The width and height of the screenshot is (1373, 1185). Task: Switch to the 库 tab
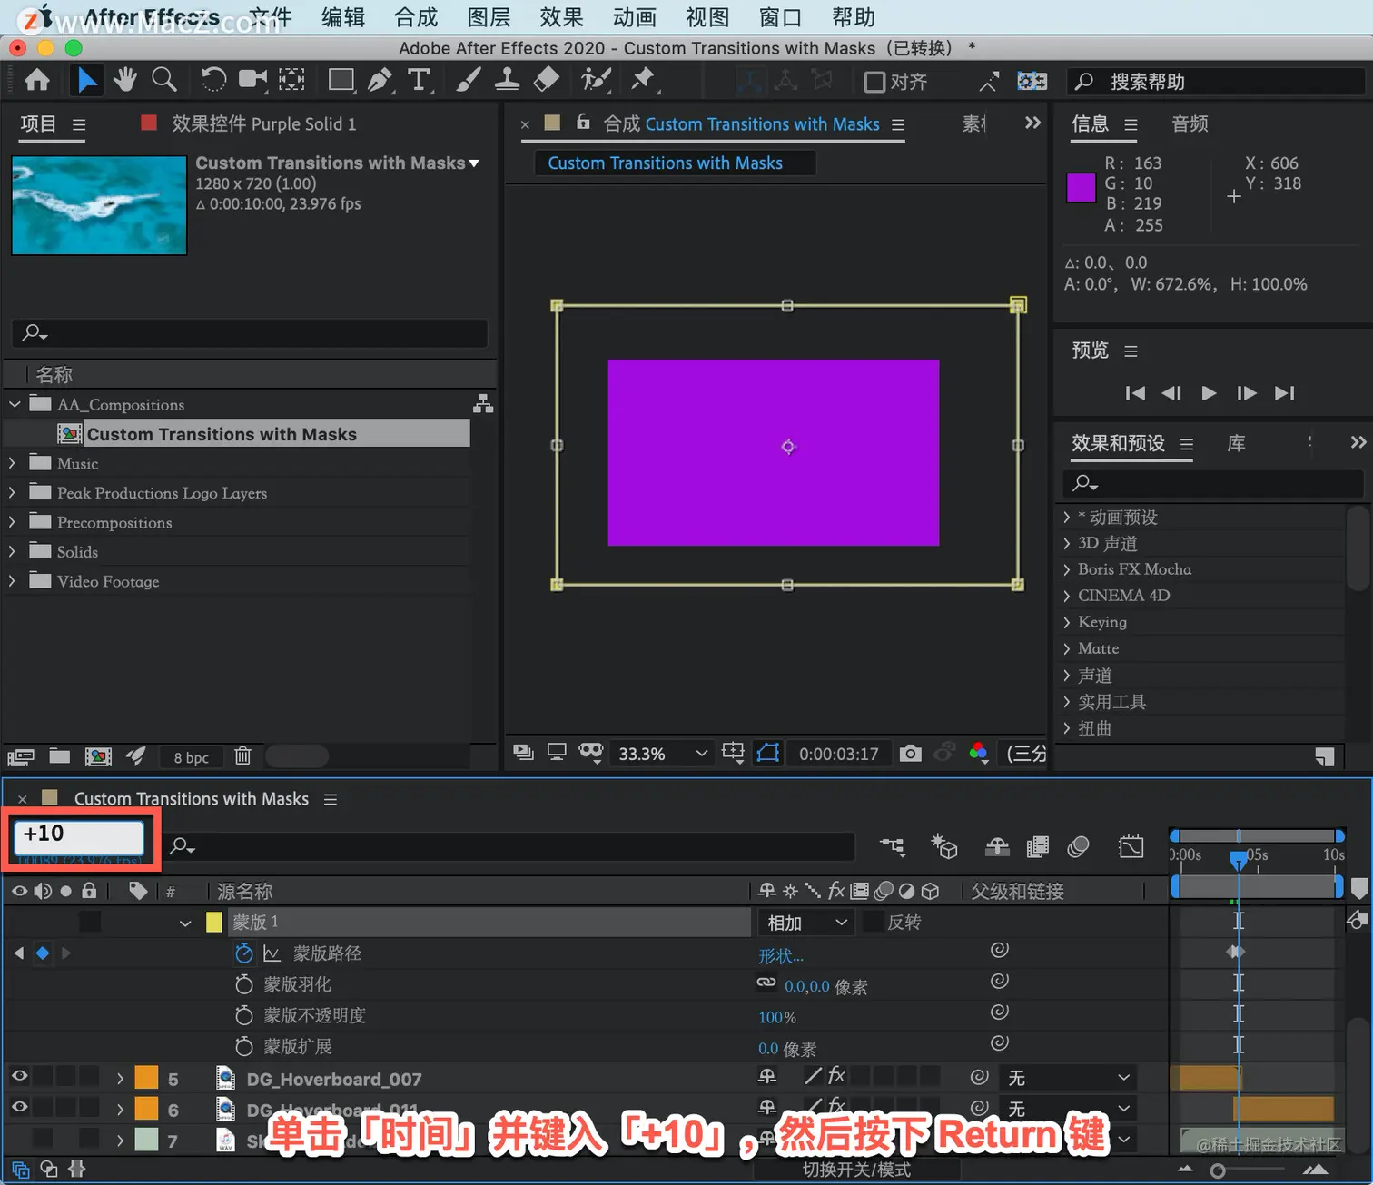pyautogui.click(x=1236, y=443)
